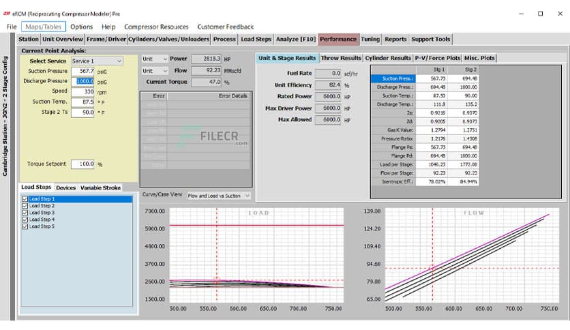The width and height of the screenshot is (570, 330).
Task: Select the Variable Stroke sub-tab
Action: click(x=100, y=188)
